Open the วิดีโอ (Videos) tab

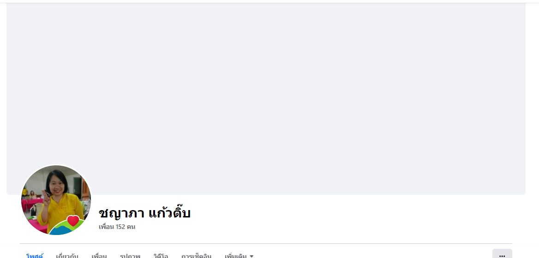click(x=161, y=256)
